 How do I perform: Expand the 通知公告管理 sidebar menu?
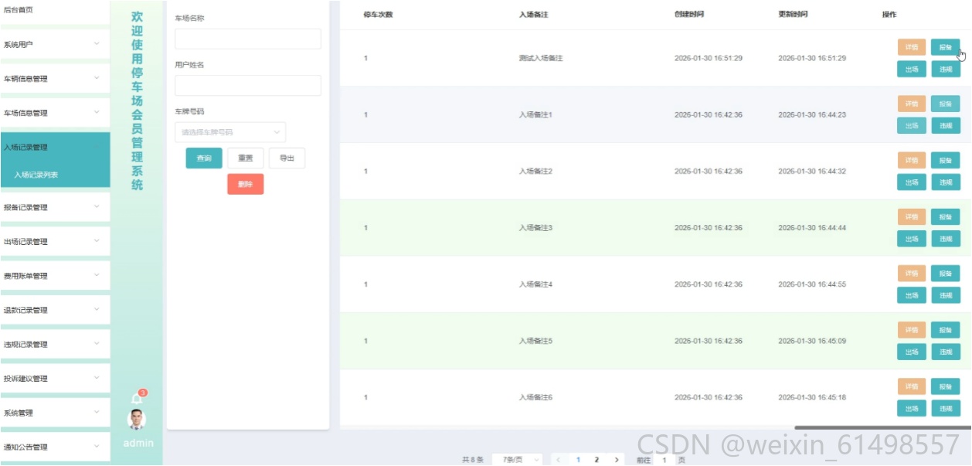point(55,447)
